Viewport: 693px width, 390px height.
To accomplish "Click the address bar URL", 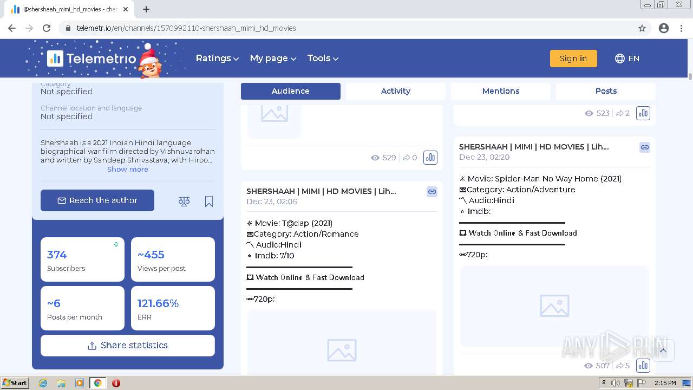I will (186, 28).
